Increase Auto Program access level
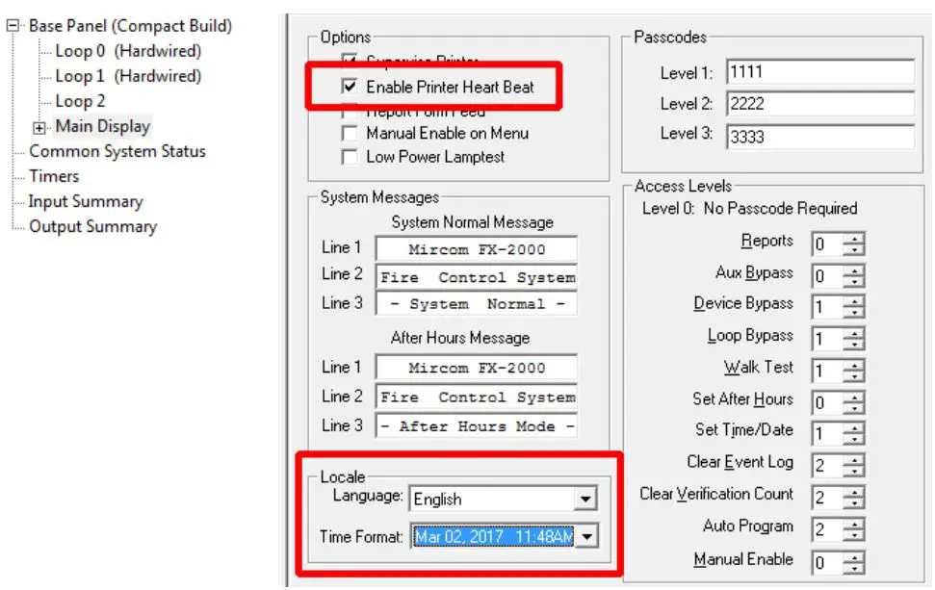The image size is (935, 590). (854, 524)
